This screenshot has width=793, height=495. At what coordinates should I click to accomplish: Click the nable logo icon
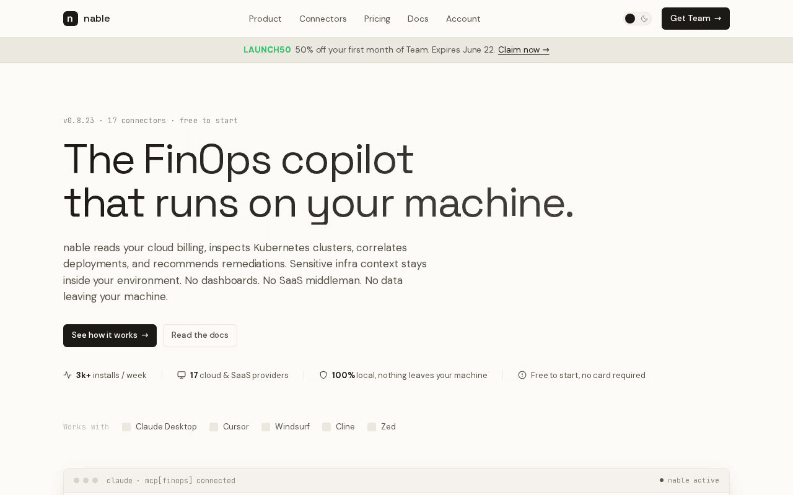click(x=71, y=19)
